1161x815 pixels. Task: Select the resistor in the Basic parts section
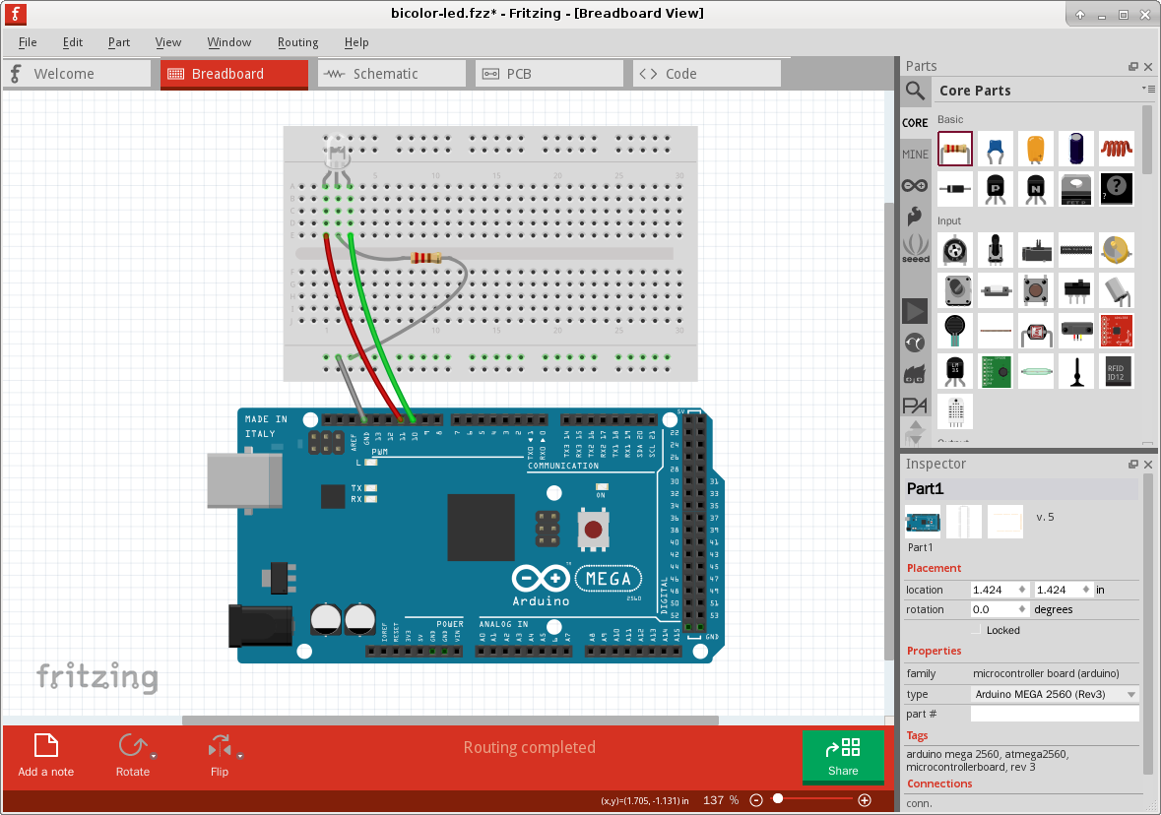pyautogui.click(x=954, y=149)
